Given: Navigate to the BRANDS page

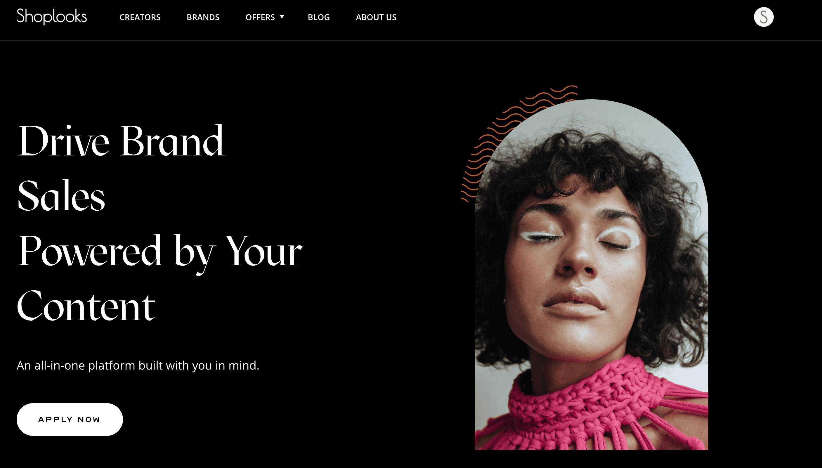Looking at the screenshot, I should tap(203, 17).
